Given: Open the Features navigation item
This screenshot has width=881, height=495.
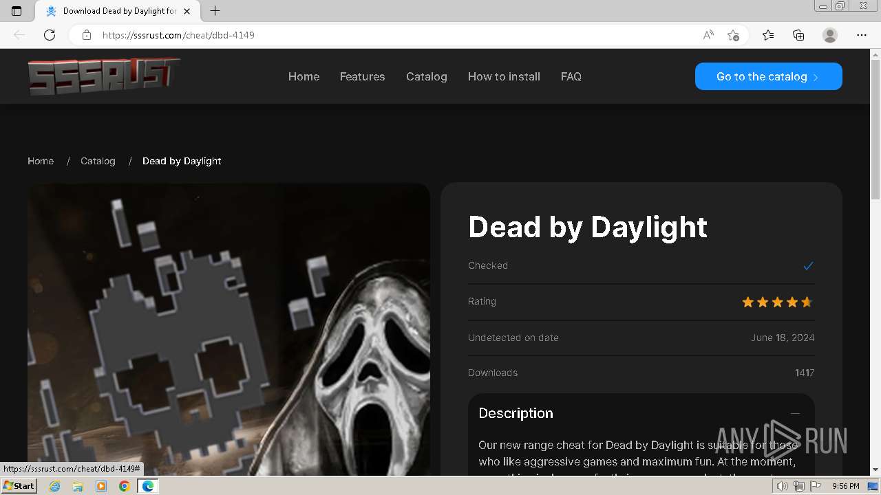Looking at the screenshot, I should (x=362, y=76).
